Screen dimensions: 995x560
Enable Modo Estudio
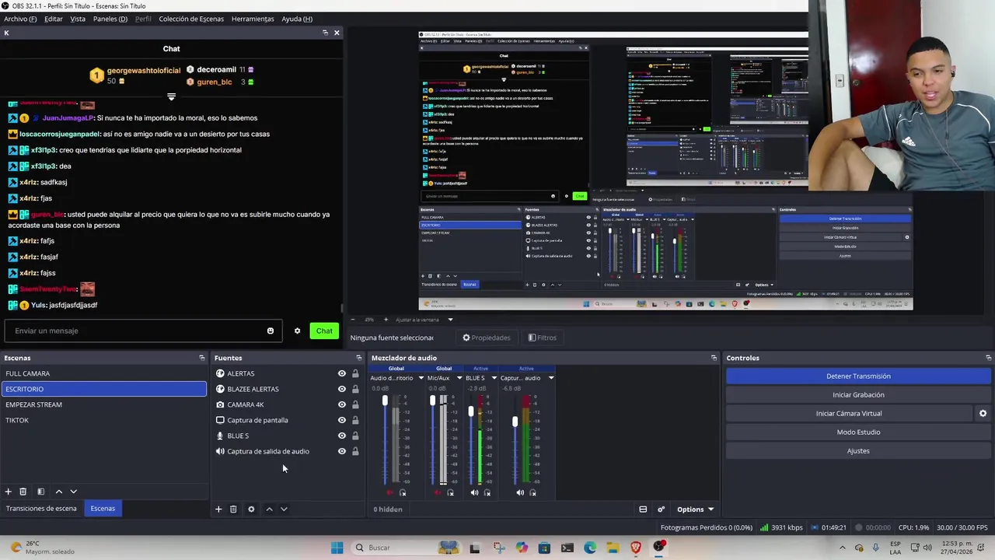coord(858,432)
